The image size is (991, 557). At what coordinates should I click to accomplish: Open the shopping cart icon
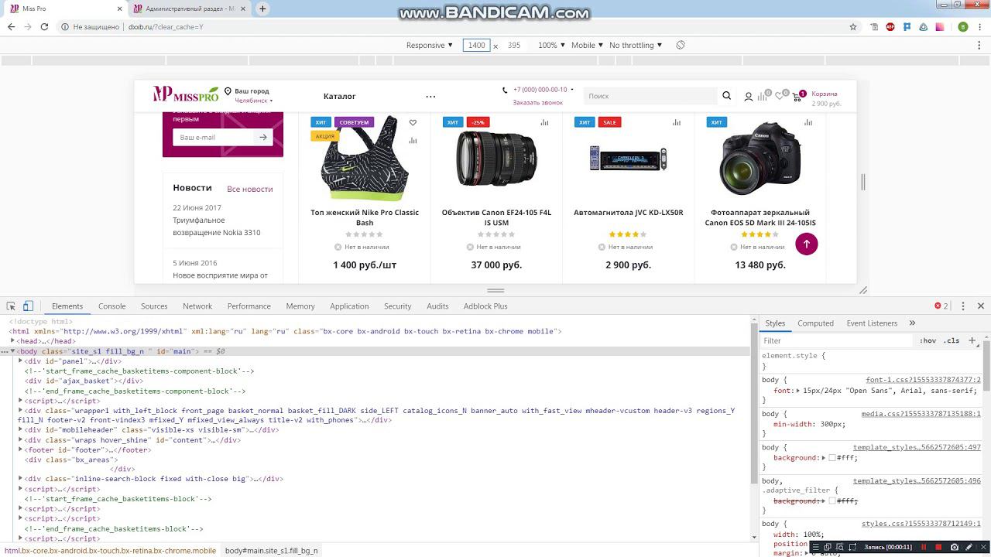coord(797,97)
